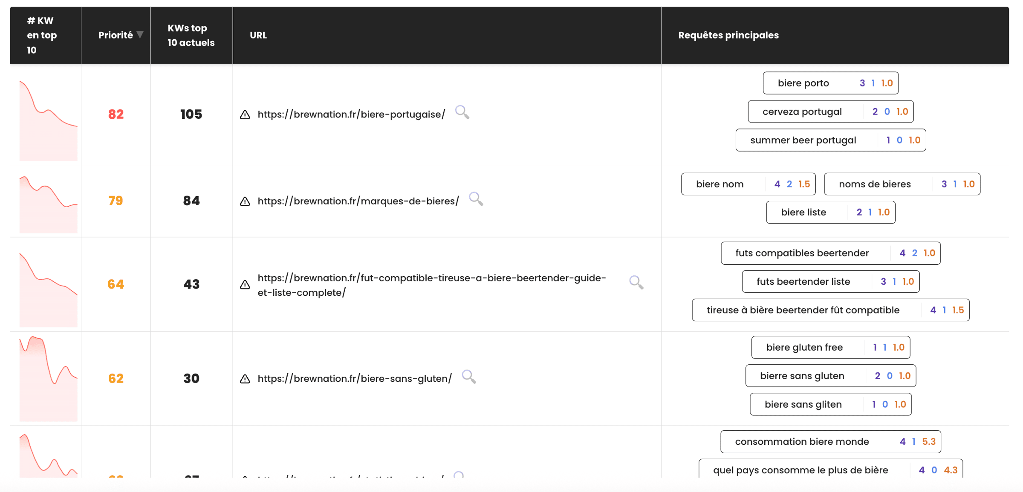
Task: Open the biere-portugaise URL link
Action: (351, 114)
